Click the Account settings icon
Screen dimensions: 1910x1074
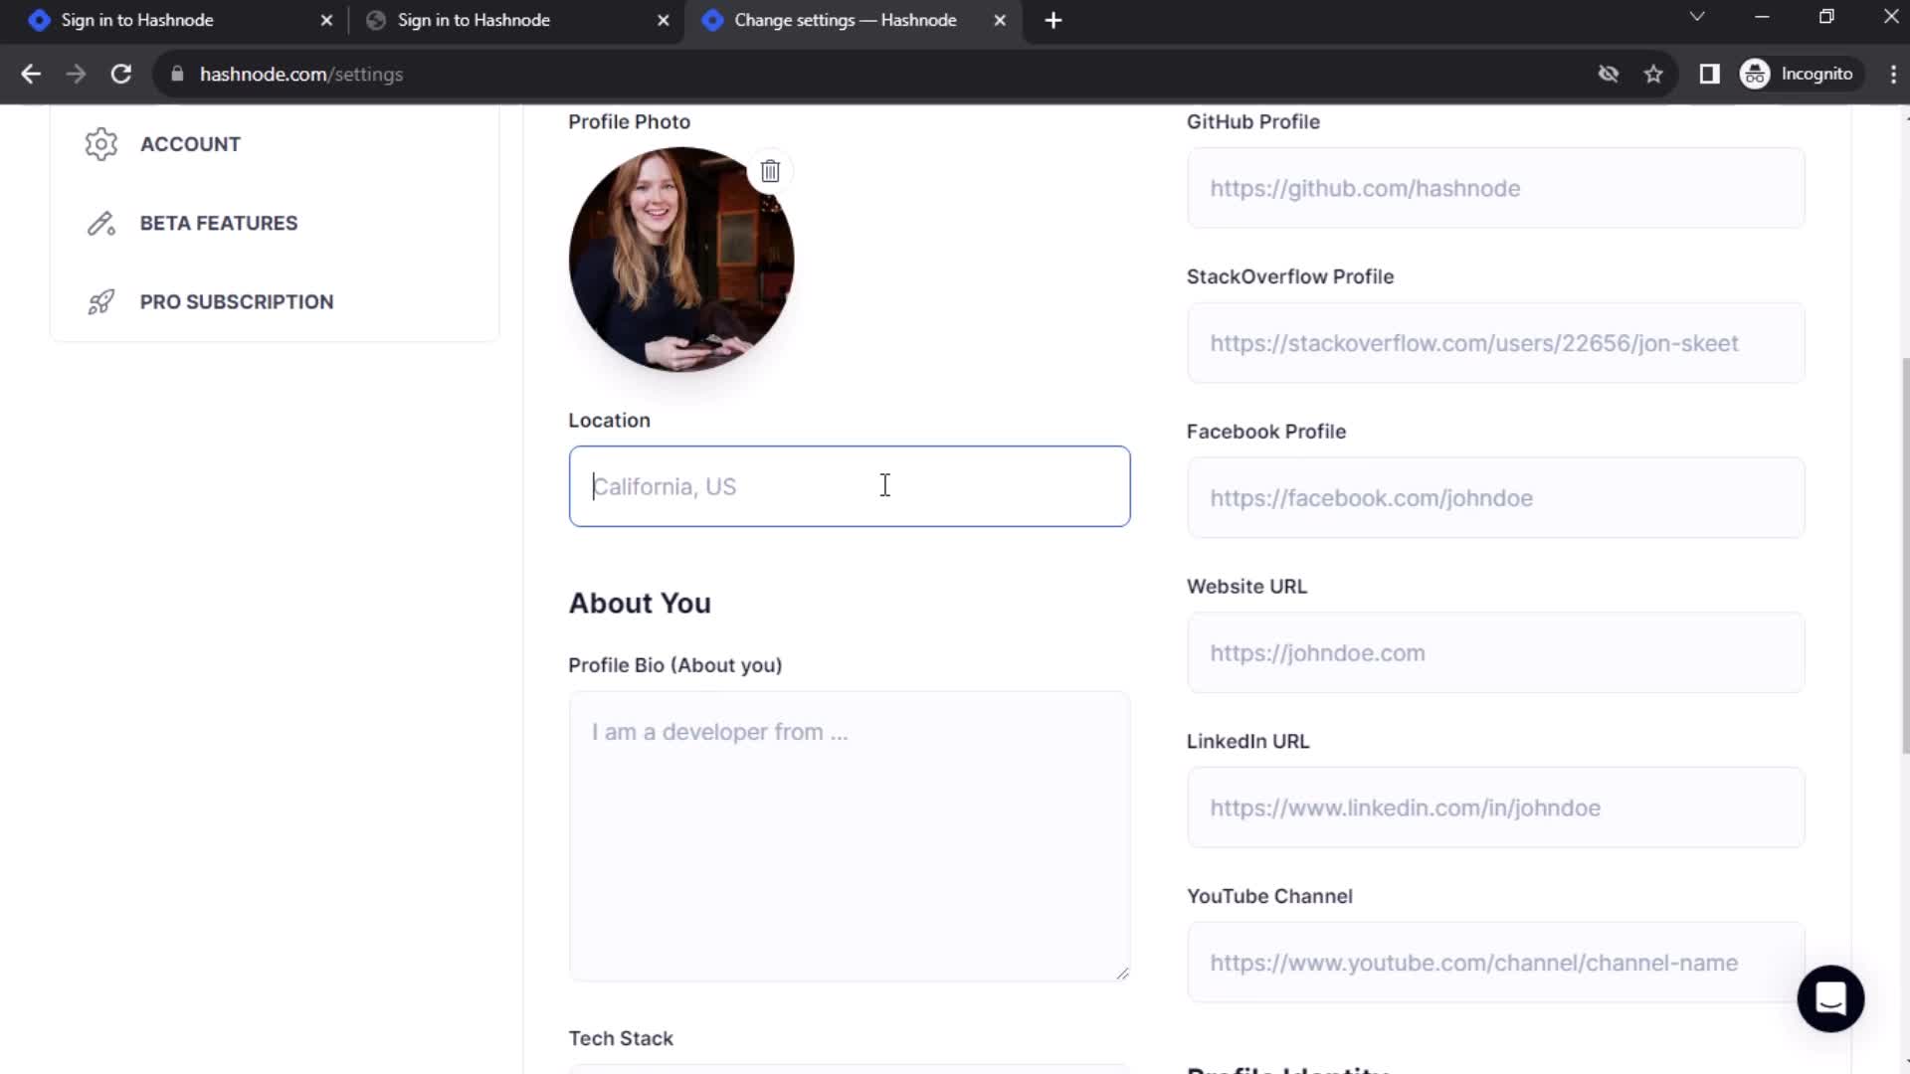(x=101, y=143)
